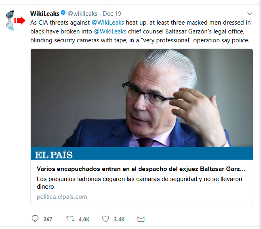Click the article description 'Los presuntos ladrones'

click(x=139, y=183)
